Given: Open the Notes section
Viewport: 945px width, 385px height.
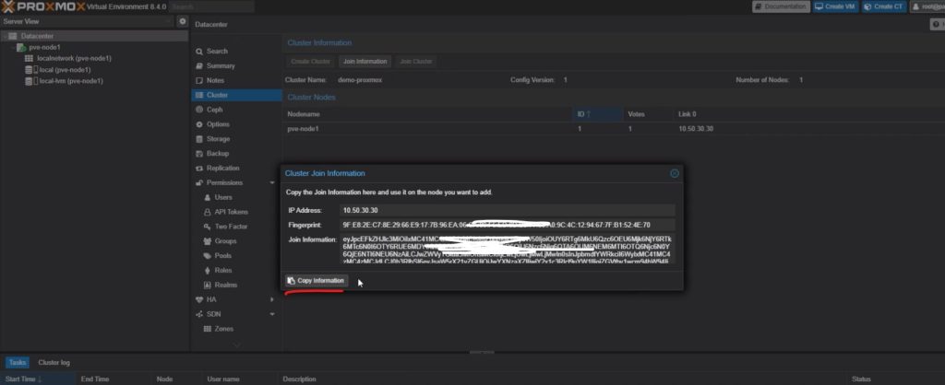Looking at the screenshot, I should point(215,80).
